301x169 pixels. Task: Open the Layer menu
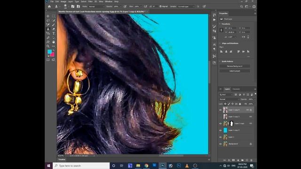(x=71, y=1)
